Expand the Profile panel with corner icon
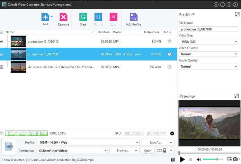 237,14
